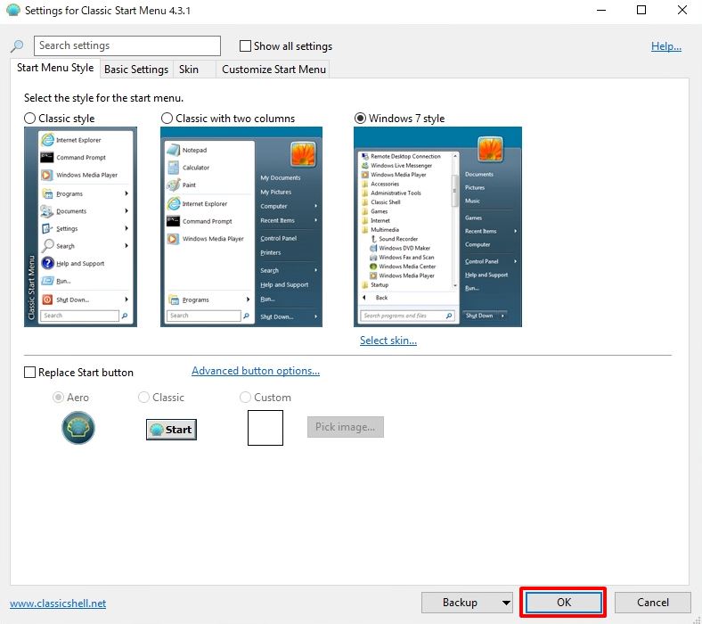Select Classic with two columns option

pyautogui.click(x=167, y=119)
